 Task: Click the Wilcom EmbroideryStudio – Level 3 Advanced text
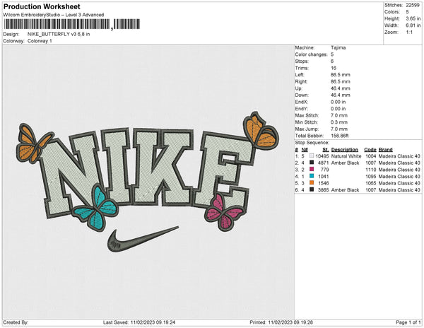click(54, 15)
